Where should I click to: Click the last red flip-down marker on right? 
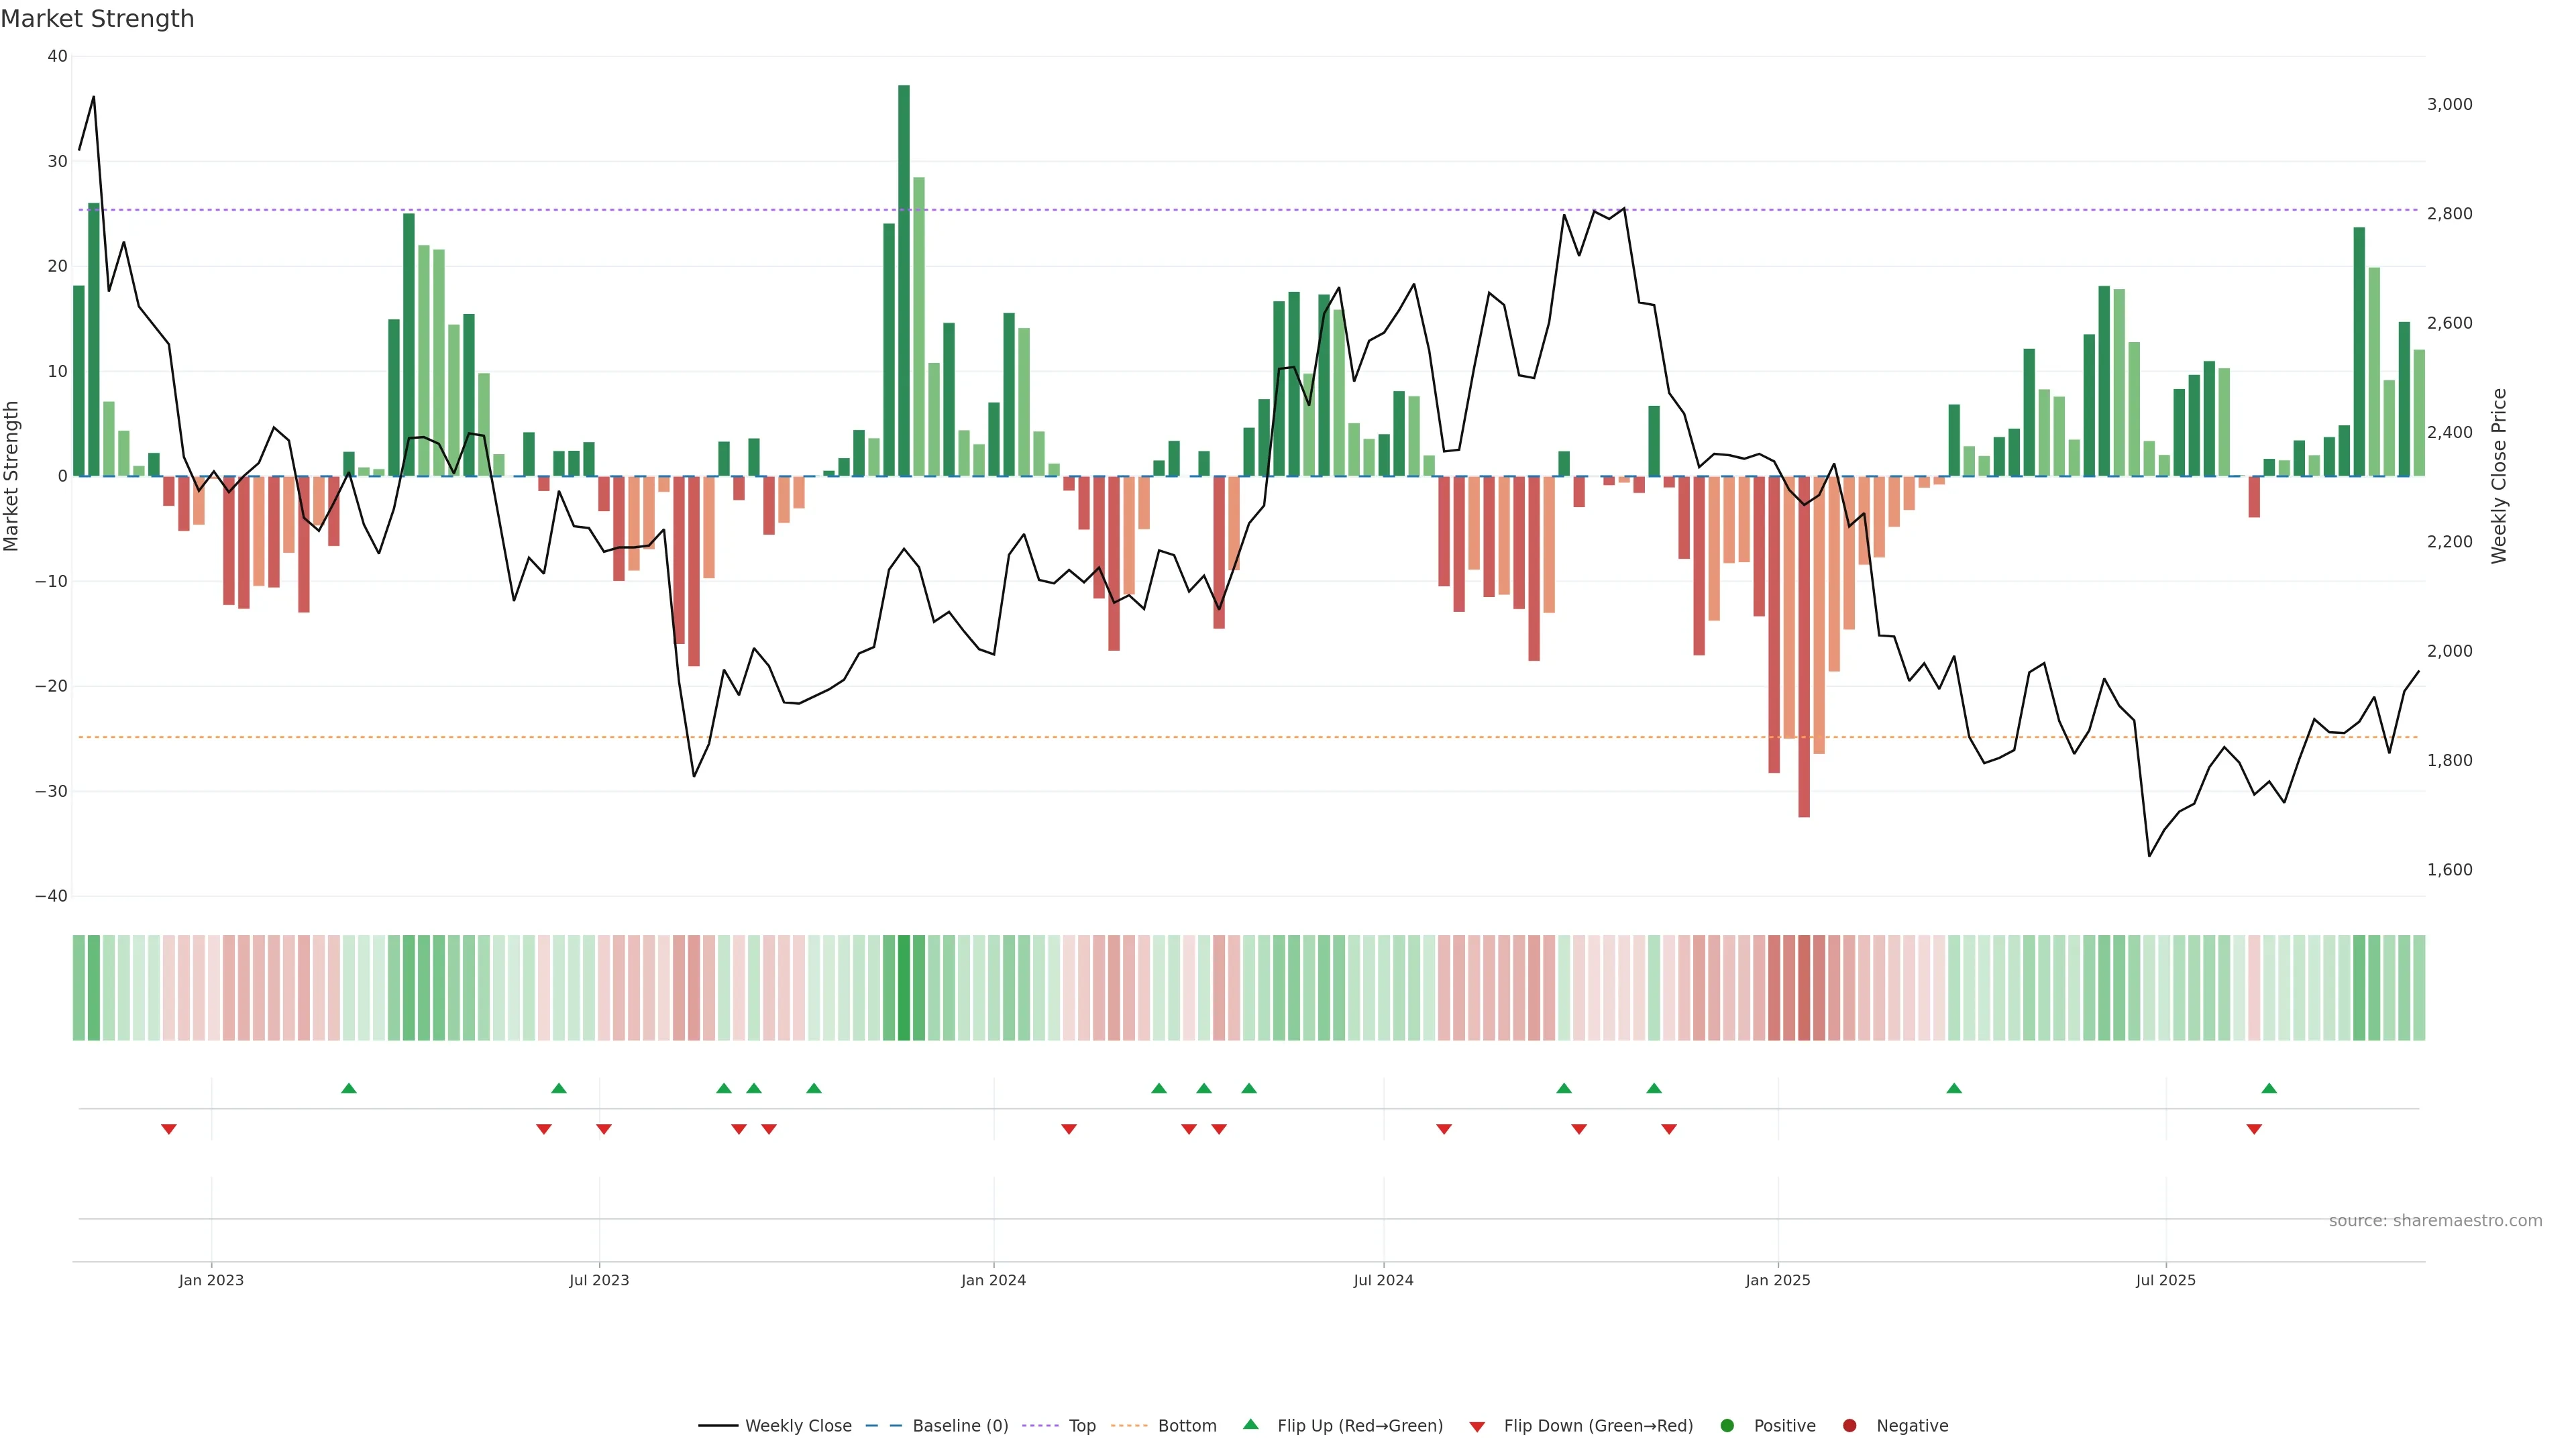point(2254,1129)
